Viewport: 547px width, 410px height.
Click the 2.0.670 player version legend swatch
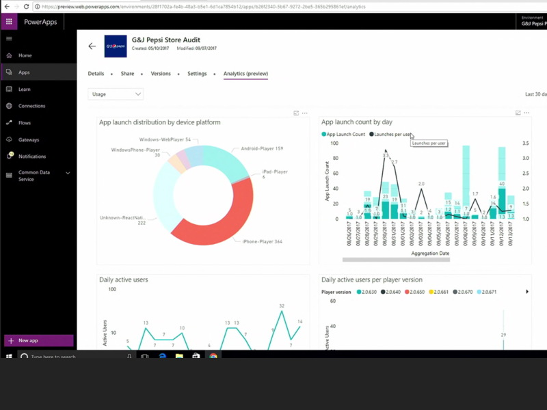click(455, 292)
